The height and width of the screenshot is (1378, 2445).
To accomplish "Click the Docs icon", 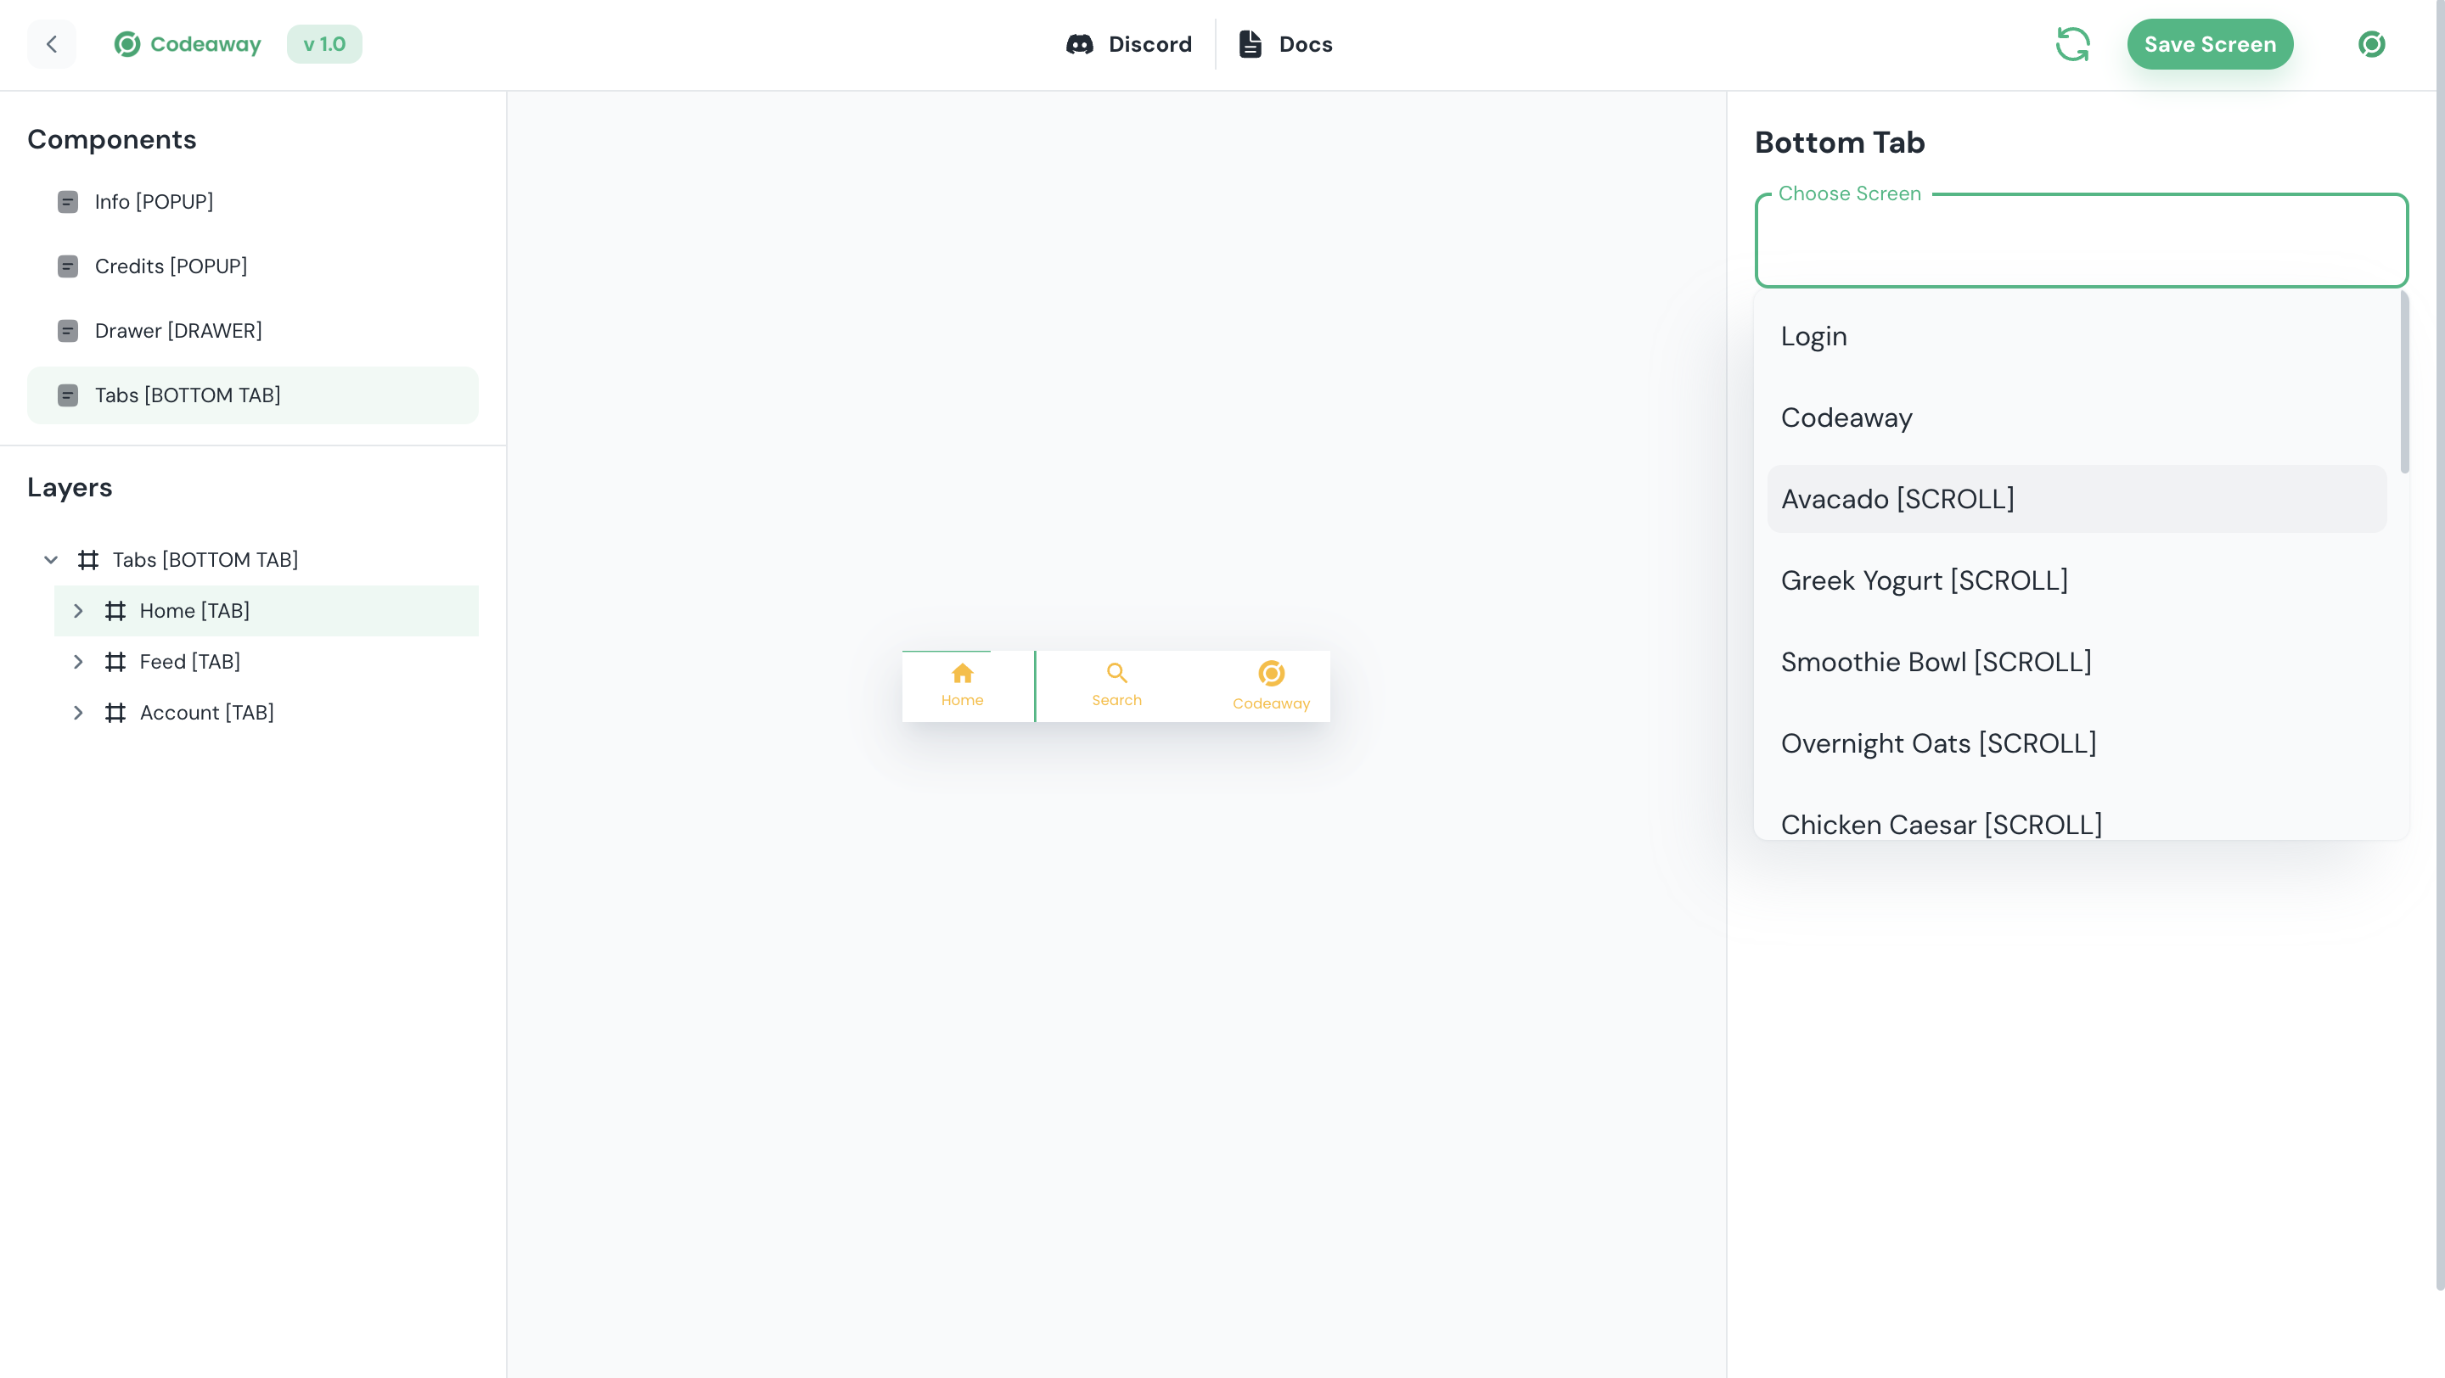I will (1249, 43).
